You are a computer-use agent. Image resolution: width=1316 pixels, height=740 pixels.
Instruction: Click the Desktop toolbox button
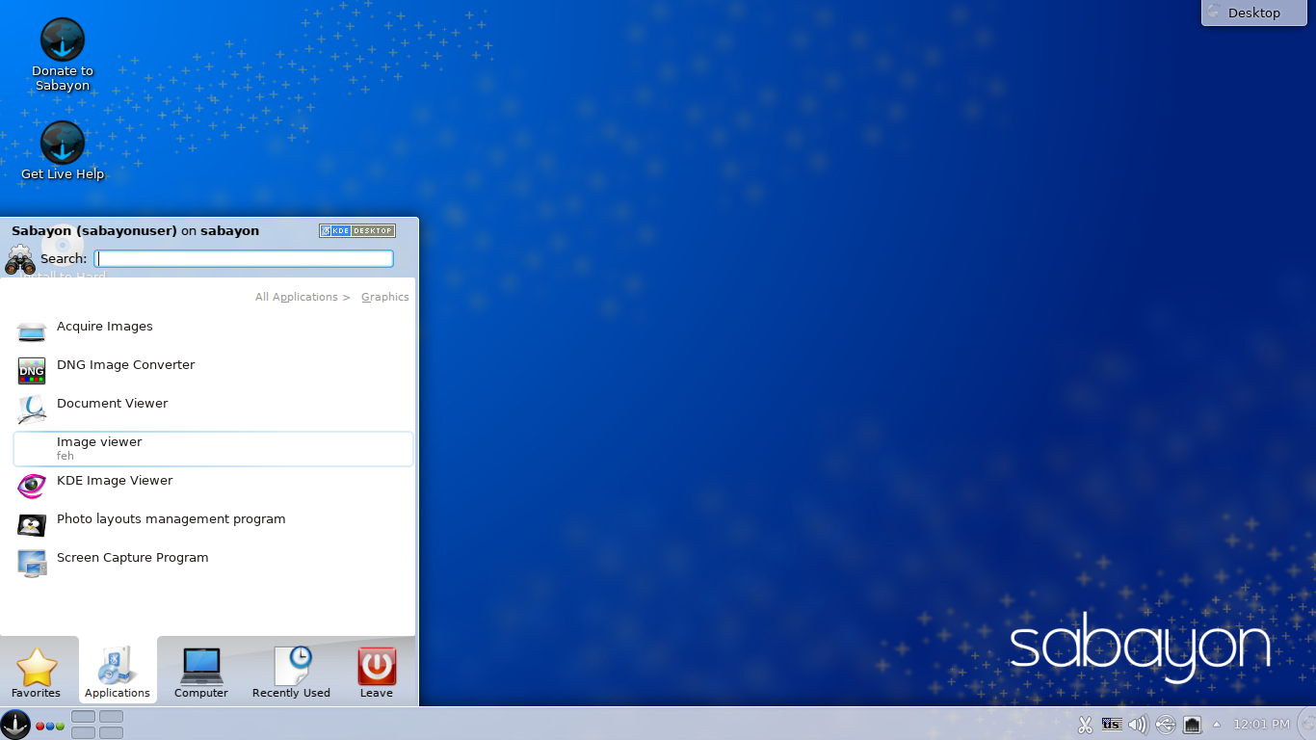1254,13
